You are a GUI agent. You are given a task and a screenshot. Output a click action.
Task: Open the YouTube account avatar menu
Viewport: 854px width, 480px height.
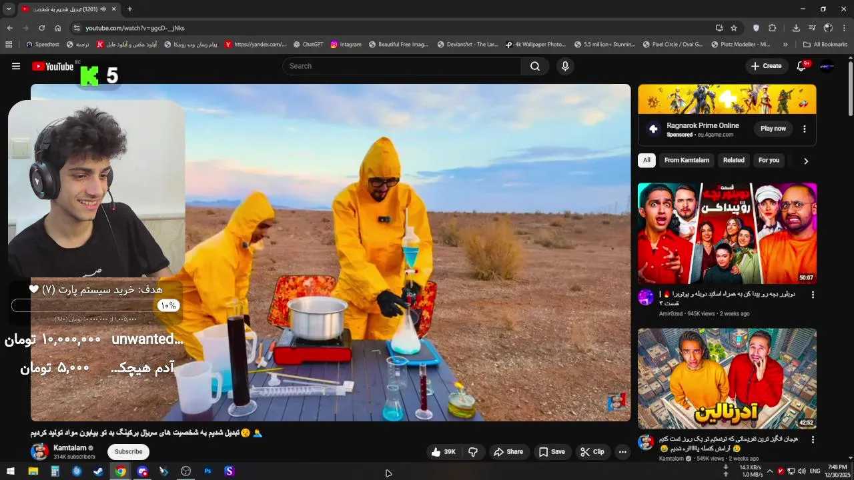(827, 66)
